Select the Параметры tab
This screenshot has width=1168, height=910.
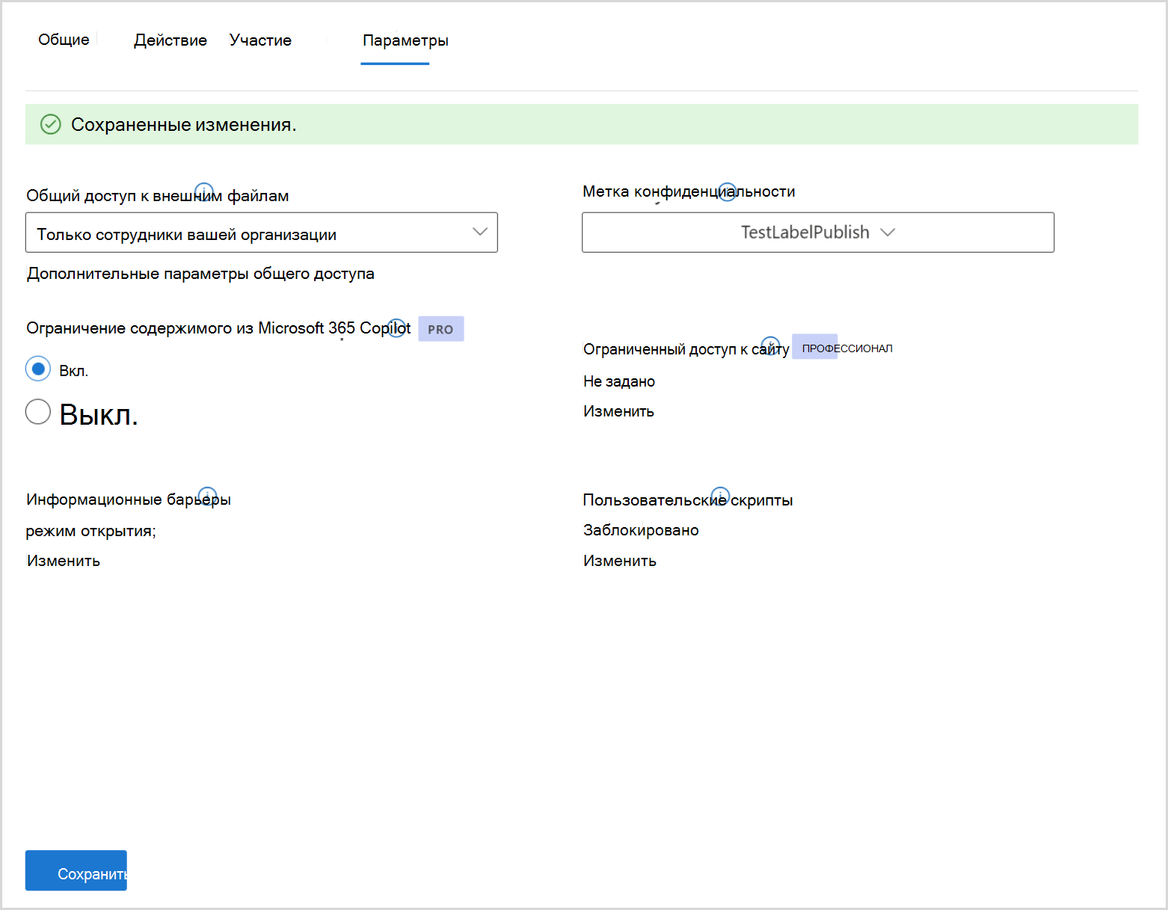pos(405,40)
